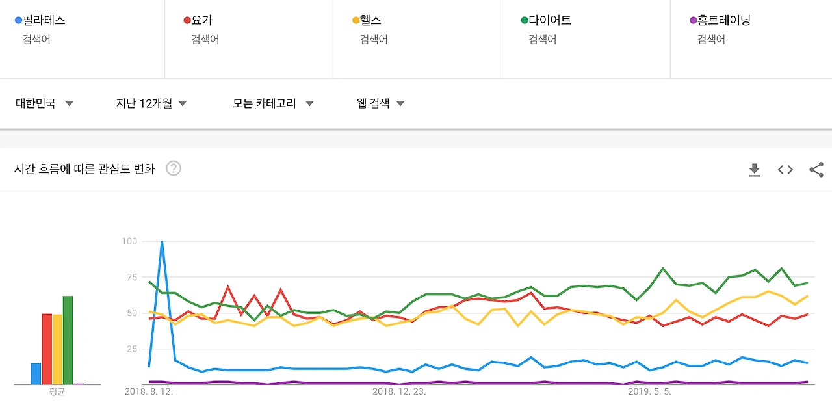Screen dimensions: 832x409
Task: Select the 요가 search term box
Action: click(x=249, y=39)
